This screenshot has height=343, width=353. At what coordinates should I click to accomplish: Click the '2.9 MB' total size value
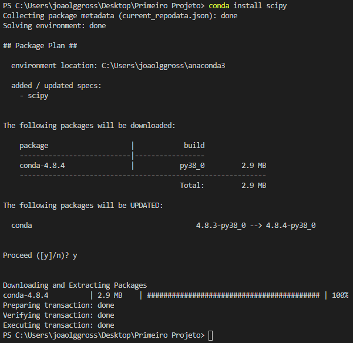254,186
